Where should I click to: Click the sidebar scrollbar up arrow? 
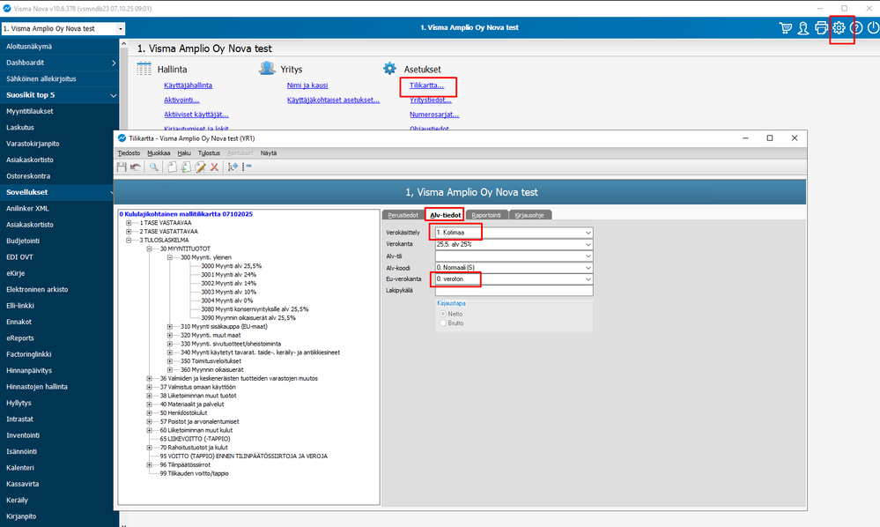123,43
